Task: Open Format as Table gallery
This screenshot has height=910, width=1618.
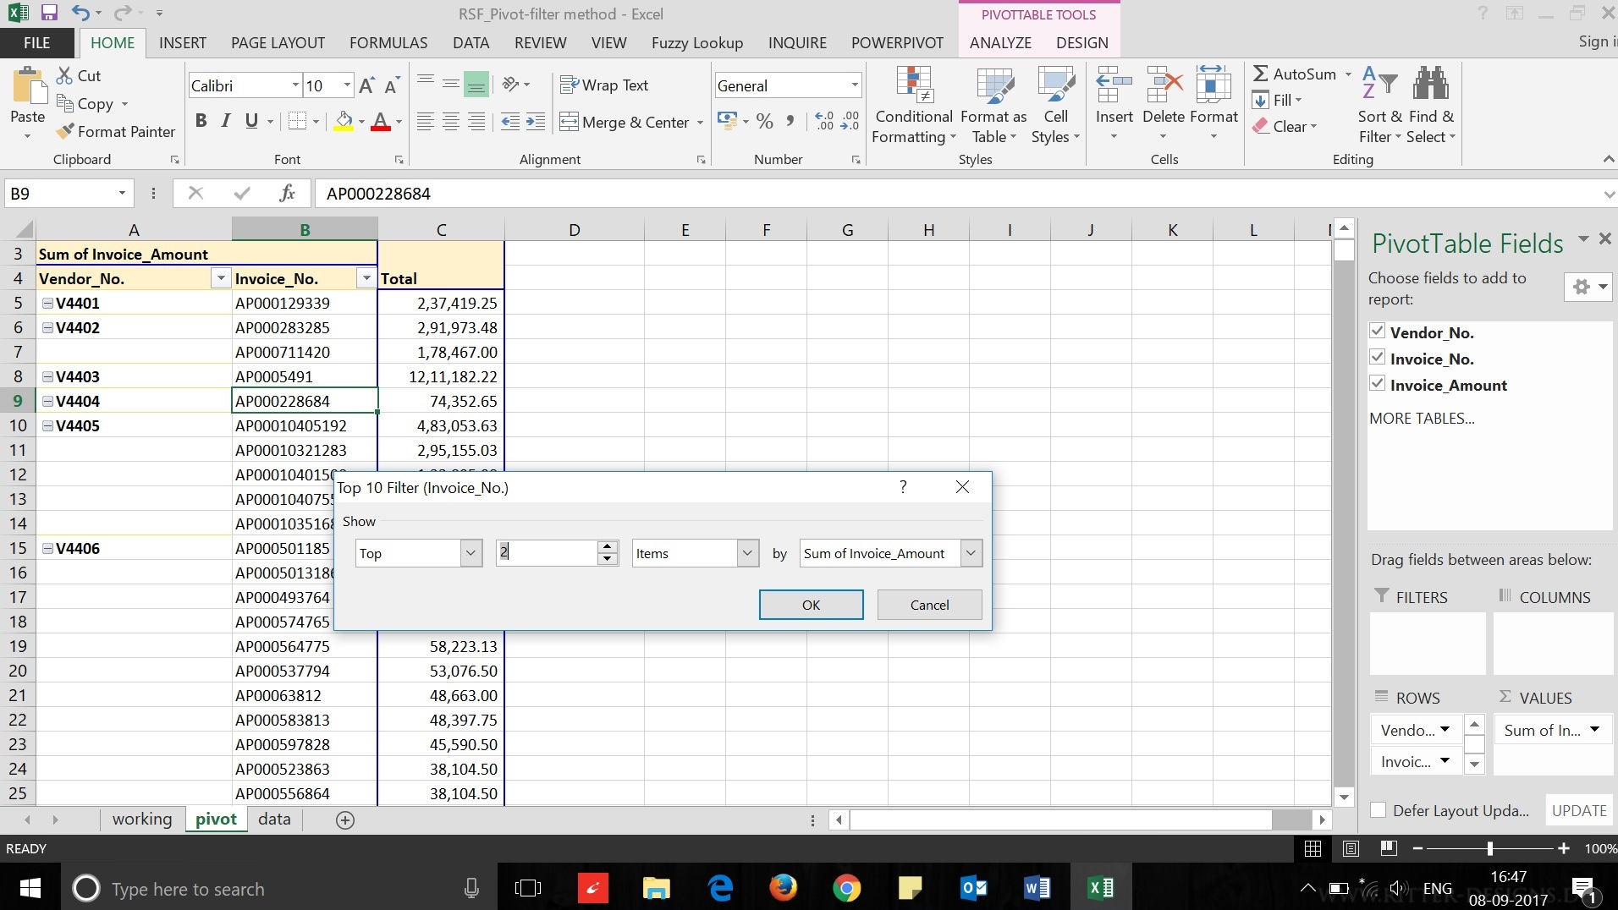Action: pos(994,105)
